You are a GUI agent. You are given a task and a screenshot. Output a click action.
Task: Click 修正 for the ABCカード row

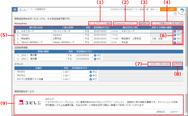point(178,31)
